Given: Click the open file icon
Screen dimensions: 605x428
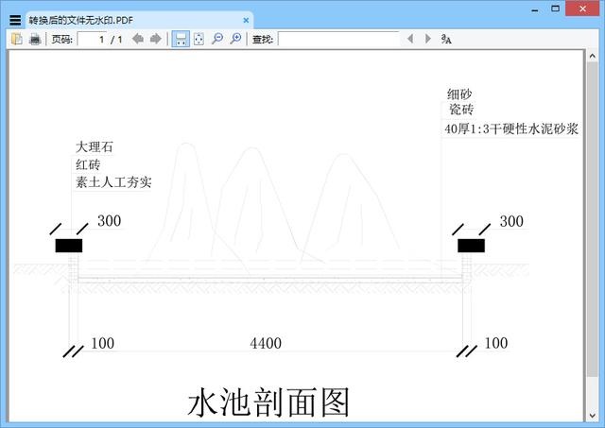Looking at the screenshot, I should tap(17, 39).
